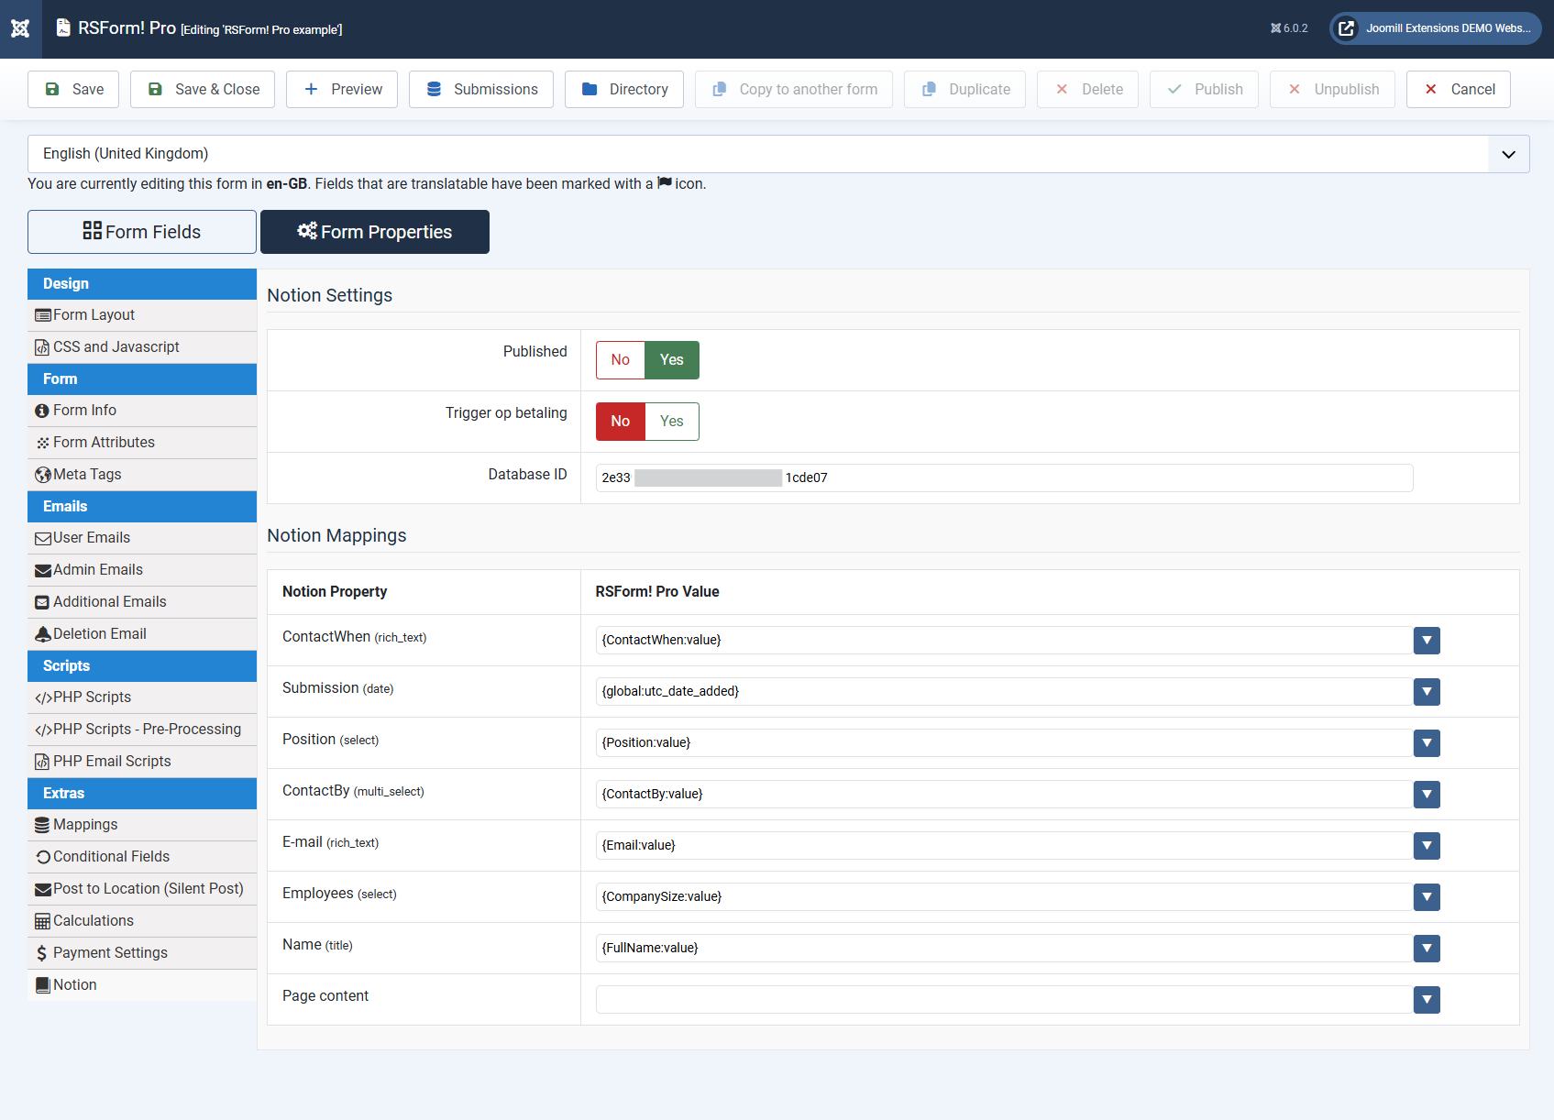
Task: Click the Meta Tags globe icon
Action: 42,475
